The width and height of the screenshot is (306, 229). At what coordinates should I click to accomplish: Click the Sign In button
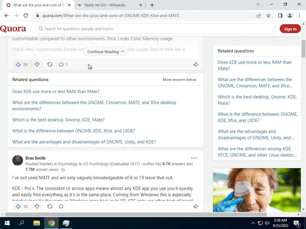point(290,29)
